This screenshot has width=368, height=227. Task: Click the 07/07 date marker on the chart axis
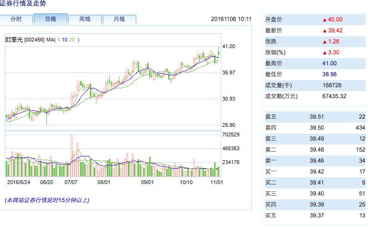[72, 182]
